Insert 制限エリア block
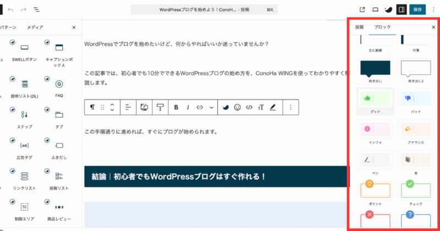 coord(24,211)
